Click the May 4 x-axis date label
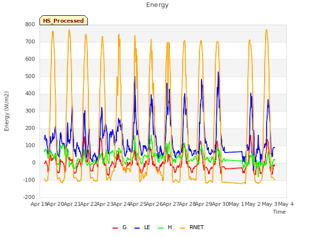The image size is (316, 237). 286,204
